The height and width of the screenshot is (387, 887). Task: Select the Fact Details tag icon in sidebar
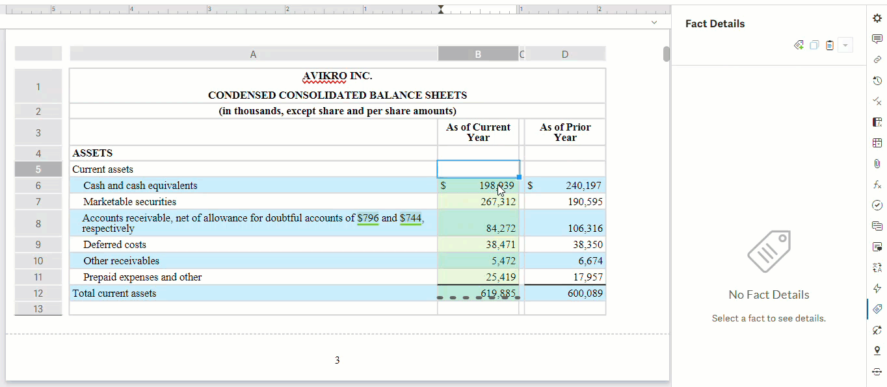[x=877, y=309]
